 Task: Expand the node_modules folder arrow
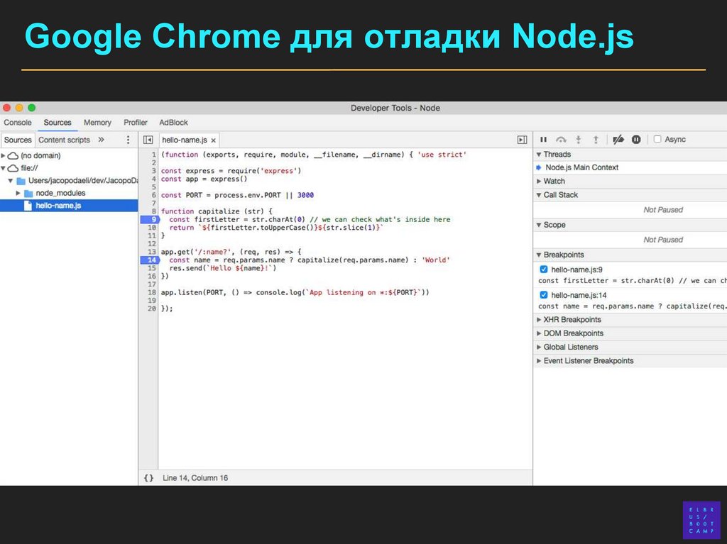coord(18,193)
